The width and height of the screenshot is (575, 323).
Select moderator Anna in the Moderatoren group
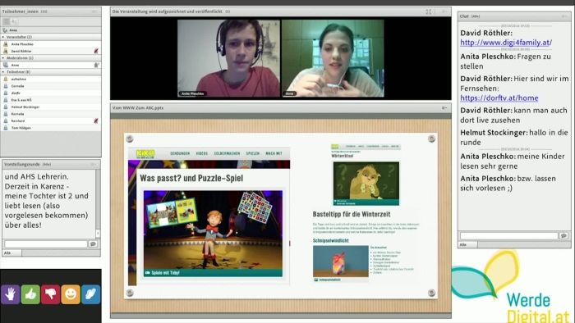[51, 65]
